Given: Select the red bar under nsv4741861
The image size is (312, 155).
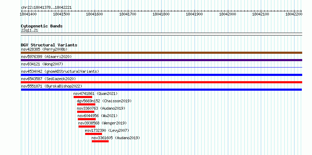Looking at the screenshot, I should coord(83,97).
